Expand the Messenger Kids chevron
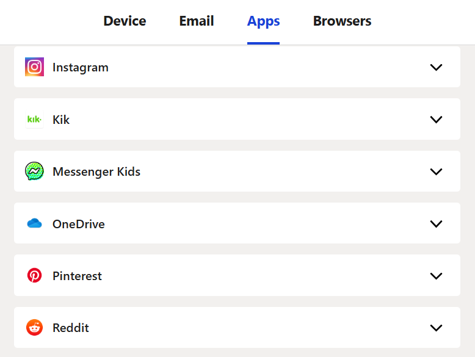This screenshot has width=475, height=357. [x=436, y=171]
